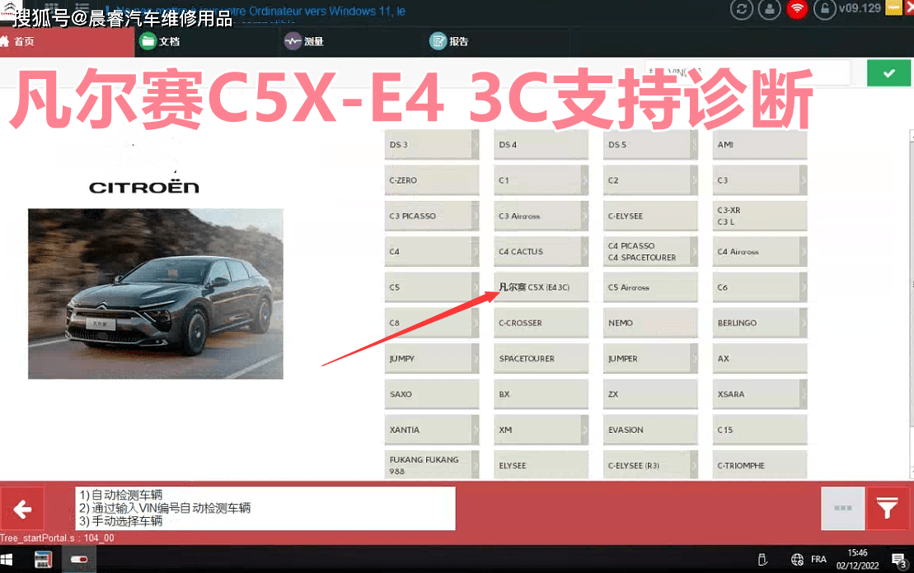
Task: Select EVASION
Action: (x=650, y=430)
